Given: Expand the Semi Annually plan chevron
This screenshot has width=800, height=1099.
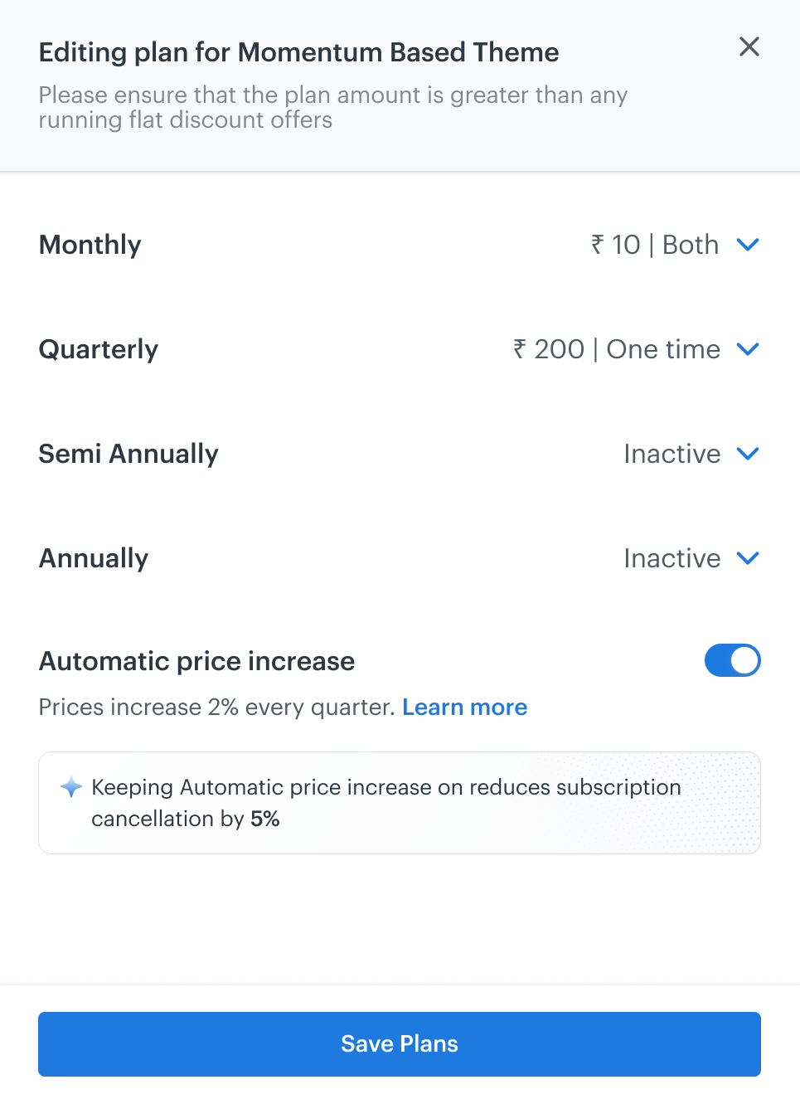Looking at the screenshot, I should 748,454.
